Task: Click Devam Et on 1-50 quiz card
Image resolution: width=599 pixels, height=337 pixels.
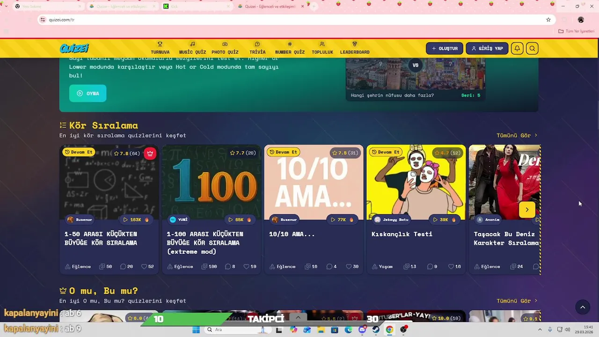Action: tap(79, 152)
